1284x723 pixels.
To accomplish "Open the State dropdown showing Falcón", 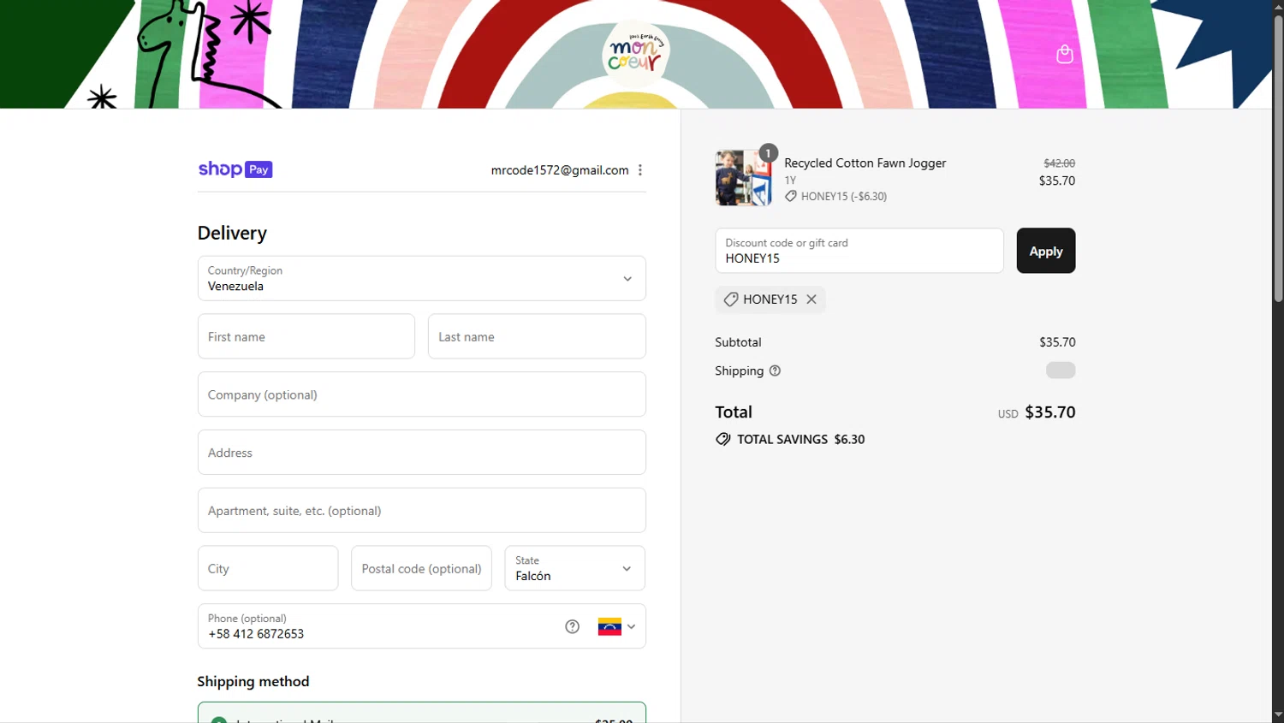I will [575, 568].
